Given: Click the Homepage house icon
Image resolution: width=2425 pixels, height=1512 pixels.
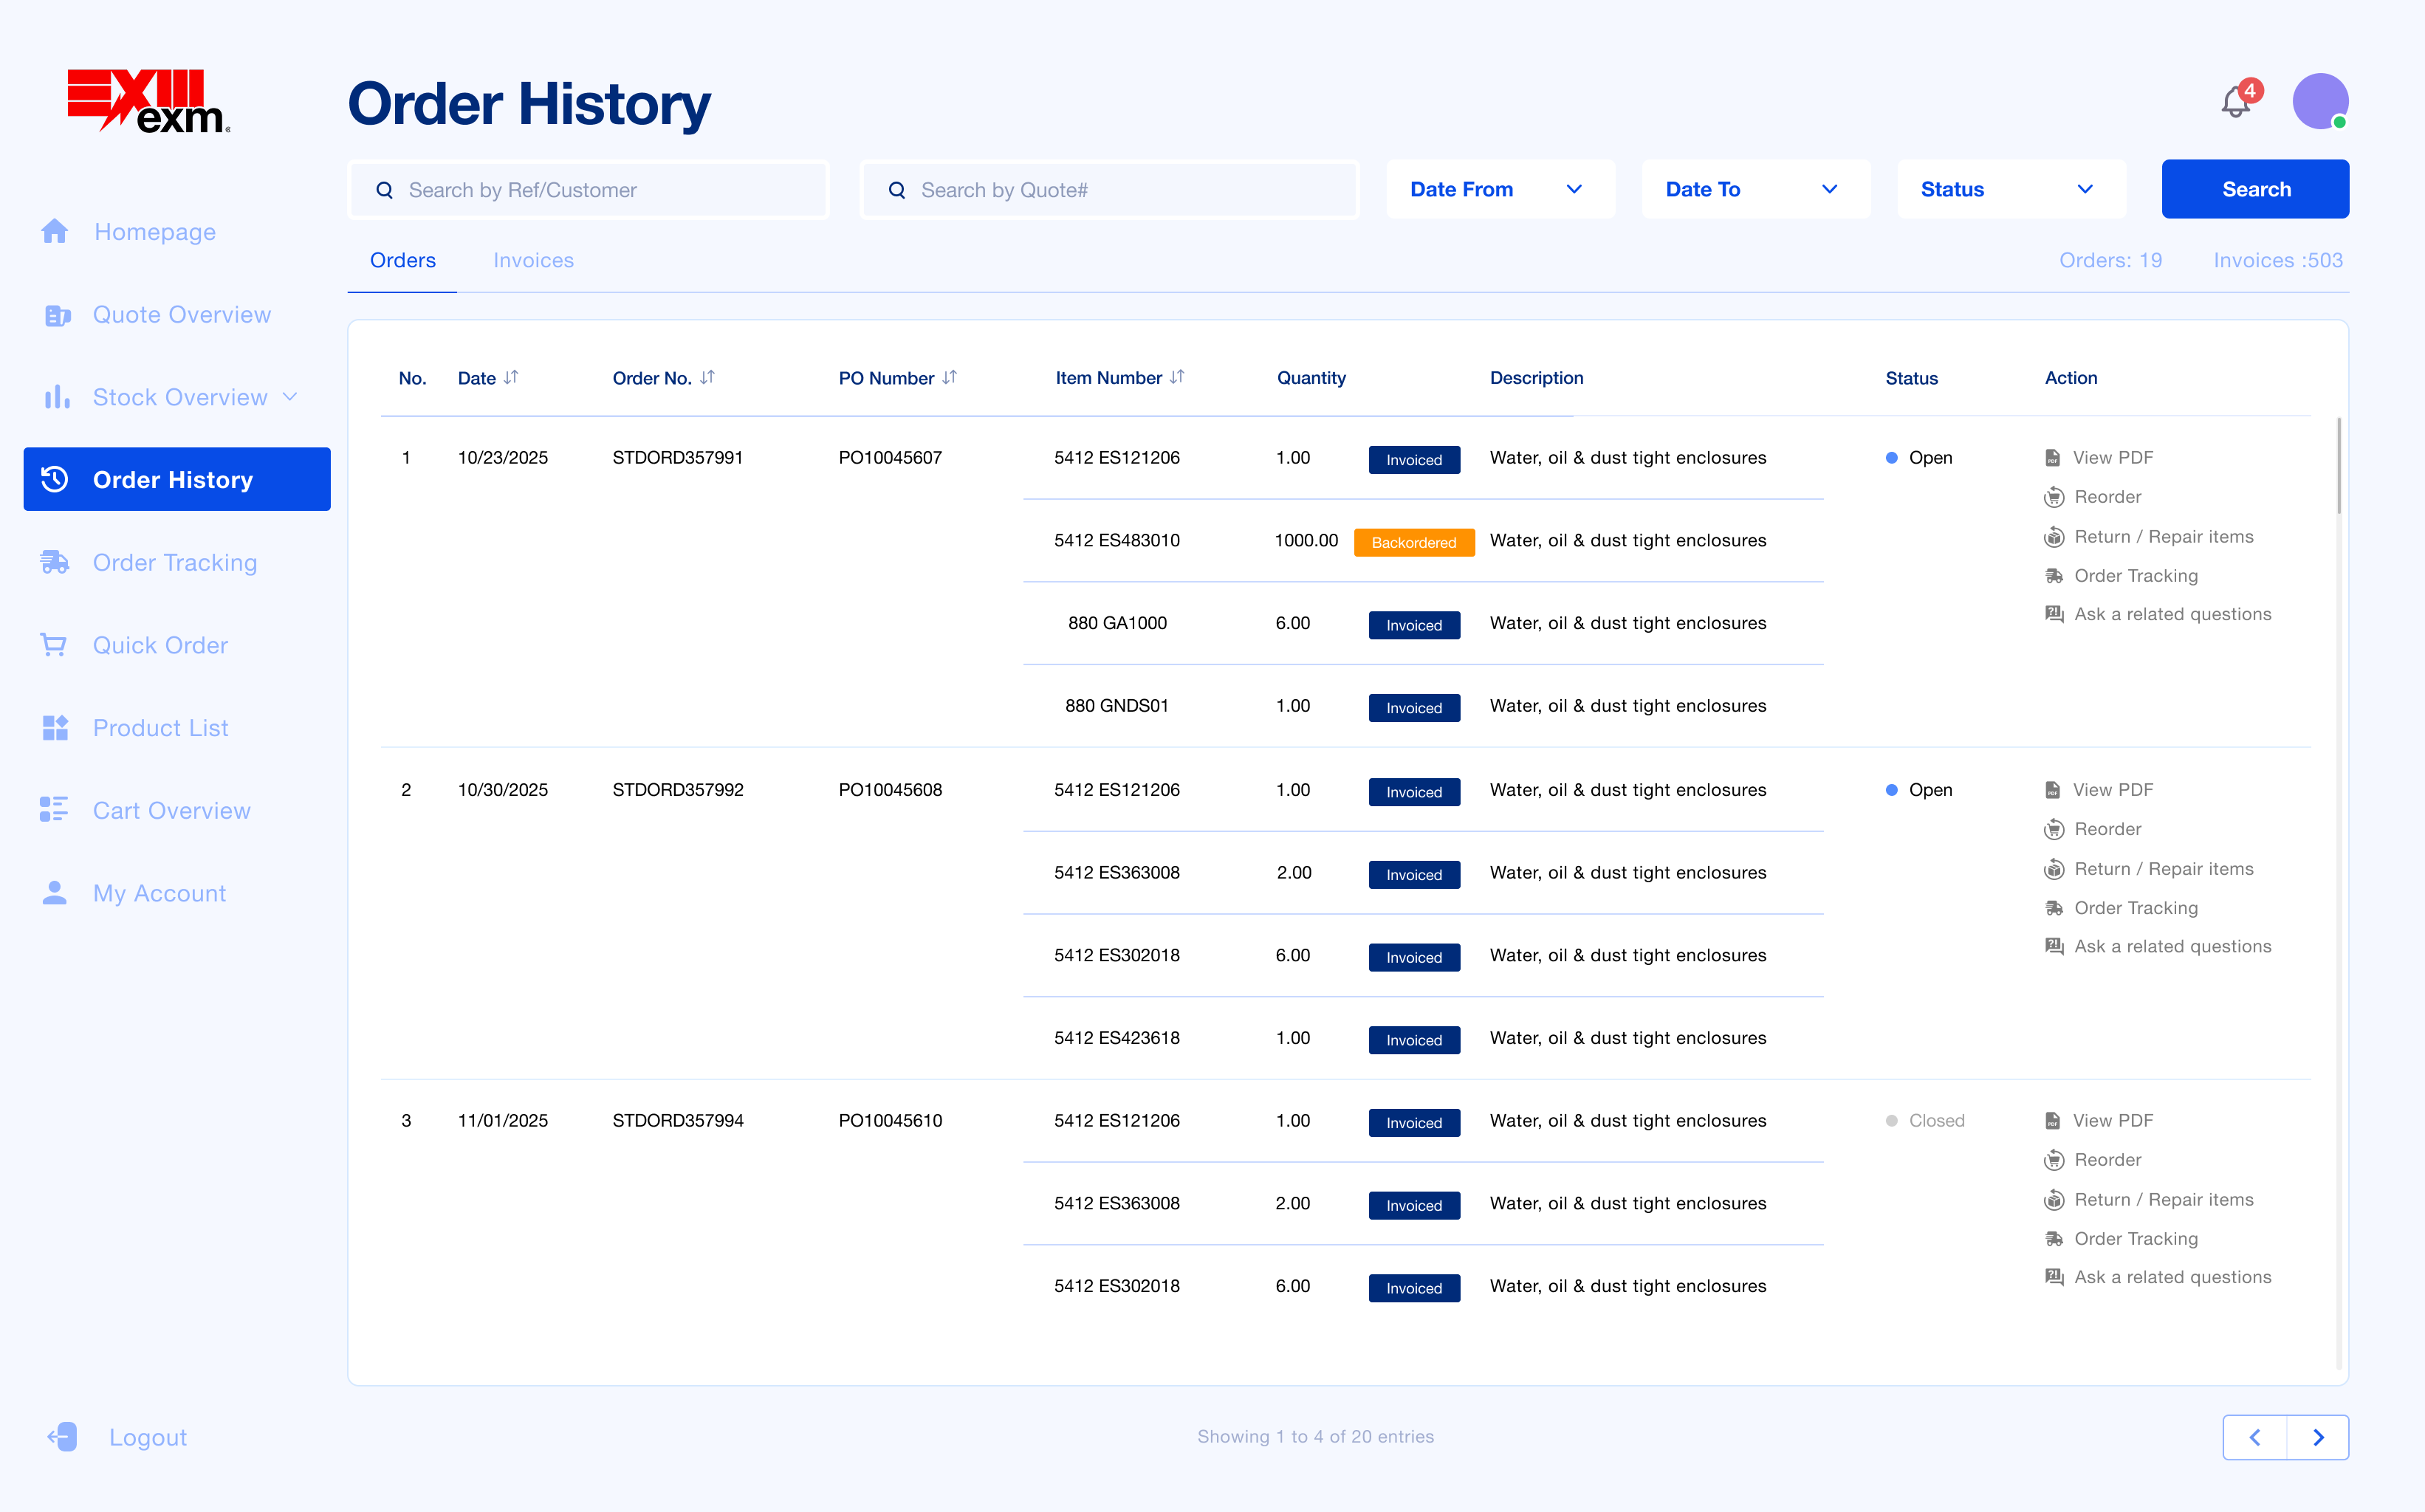Looking at the screenshot, I should pos(55,232).
